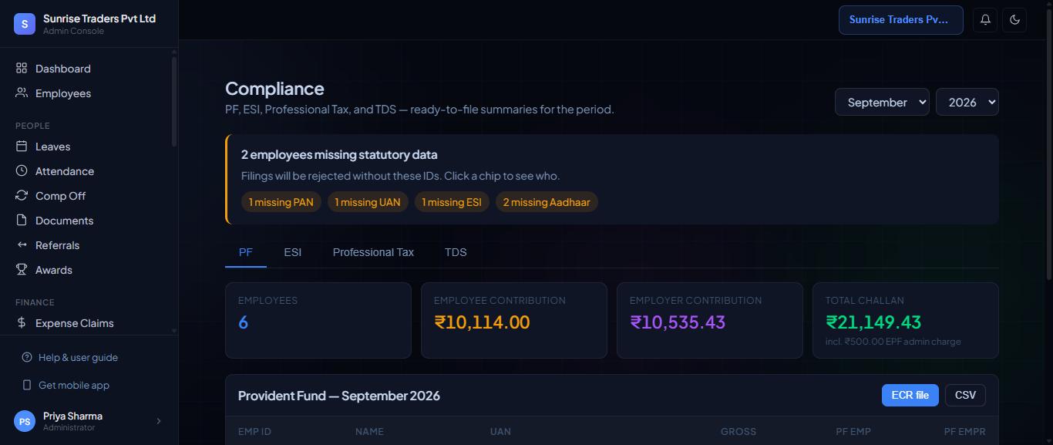Open Documents file icon

click(22, 221)
